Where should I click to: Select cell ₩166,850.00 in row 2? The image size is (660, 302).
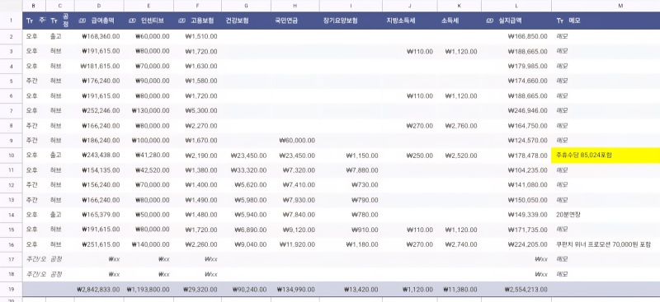click(x=516, y=36)
